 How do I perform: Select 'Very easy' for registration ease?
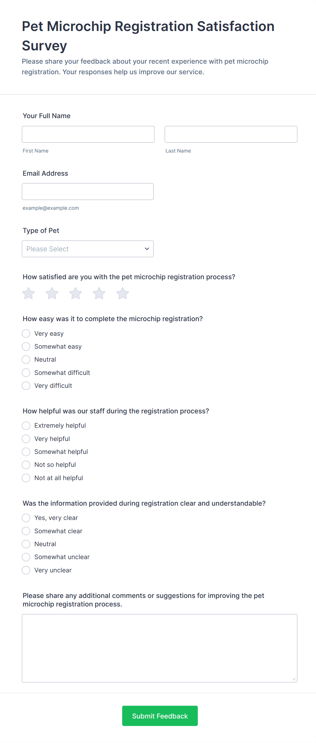click(x=26, y=333)
